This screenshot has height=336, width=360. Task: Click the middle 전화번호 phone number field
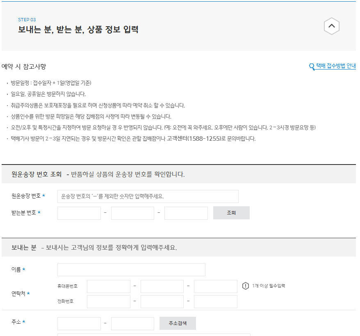[x=162, y=301]
